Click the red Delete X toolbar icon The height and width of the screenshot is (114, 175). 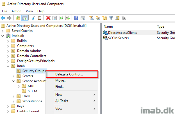coord(48,18)
